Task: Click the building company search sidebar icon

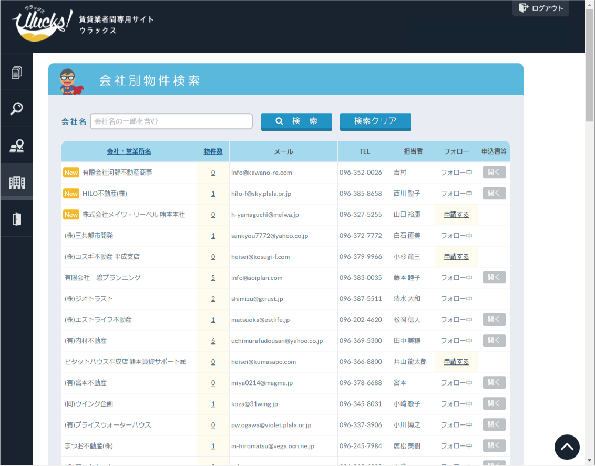Action: (17, 183)
